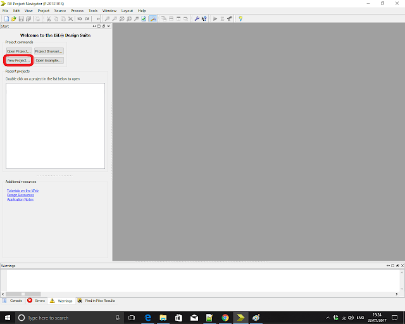Open the Application Notes link
The width and height of the screenshot is (405, 324).
coord(20,199)
